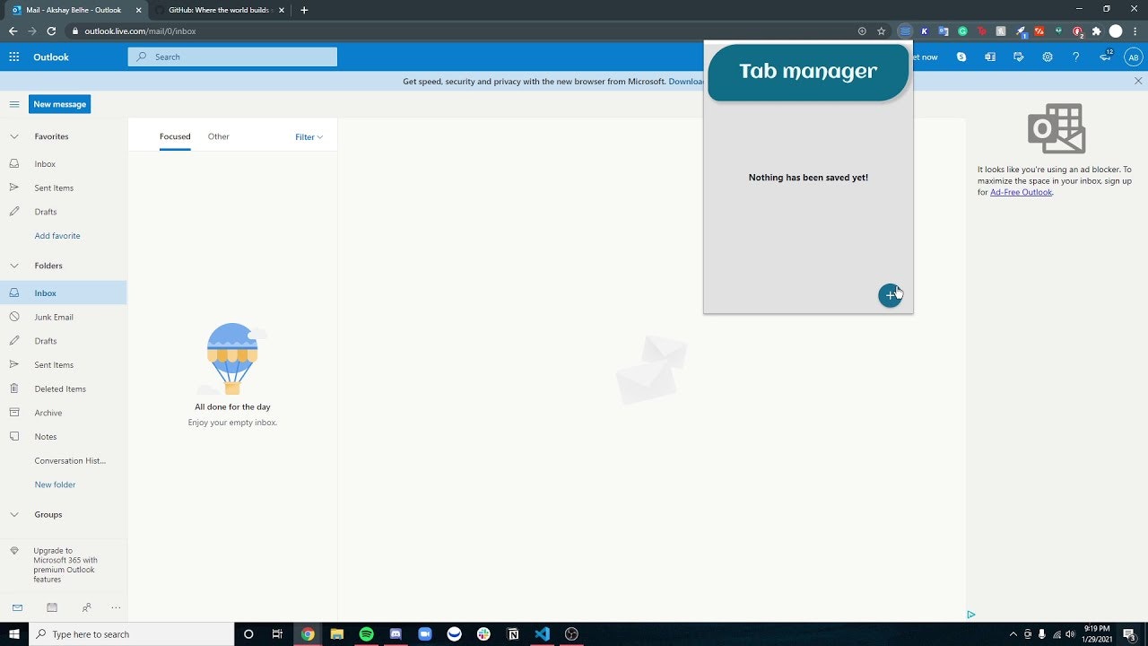Click the New message button

pyautogui.click(x=59, y=103)
